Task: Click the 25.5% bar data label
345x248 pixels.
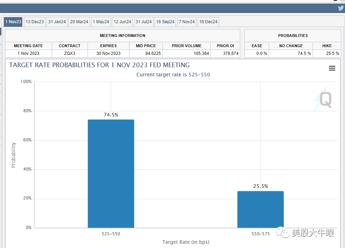Action: click(261, 186)
